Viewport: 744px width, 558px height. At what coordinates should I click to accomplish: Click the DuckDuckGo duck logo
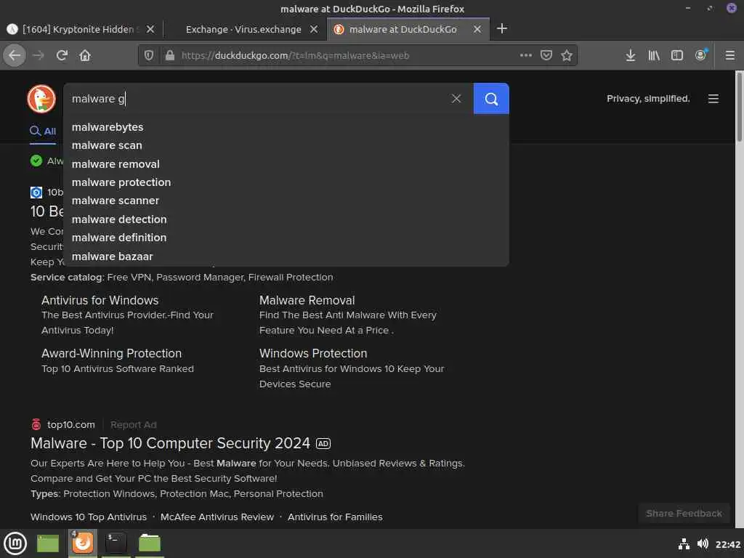click(x=41, y=99)
